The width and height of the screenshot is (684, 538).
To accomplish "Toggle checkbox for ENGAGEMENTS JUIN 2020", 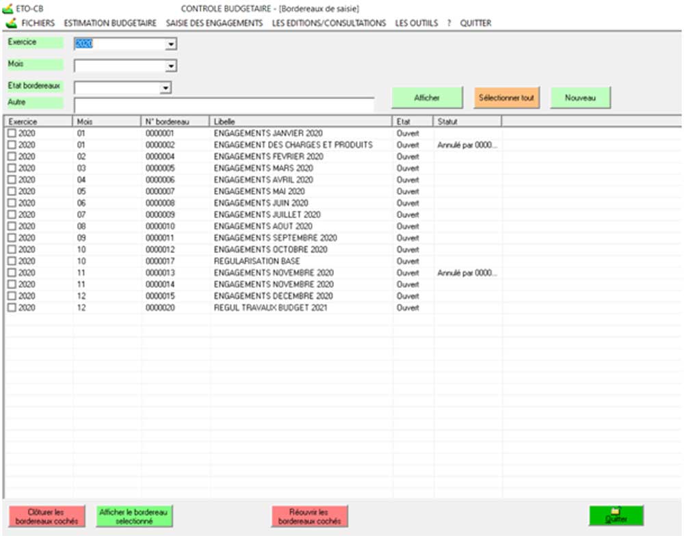I will pos(12,203).
